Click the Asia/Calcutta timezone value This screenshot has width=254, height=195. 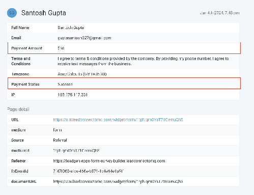tap(82, 74)
